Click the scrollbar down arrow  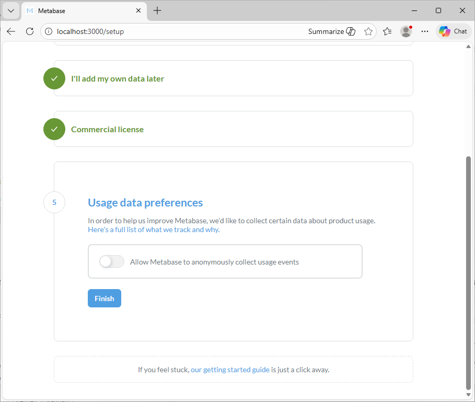click(468, 395)
